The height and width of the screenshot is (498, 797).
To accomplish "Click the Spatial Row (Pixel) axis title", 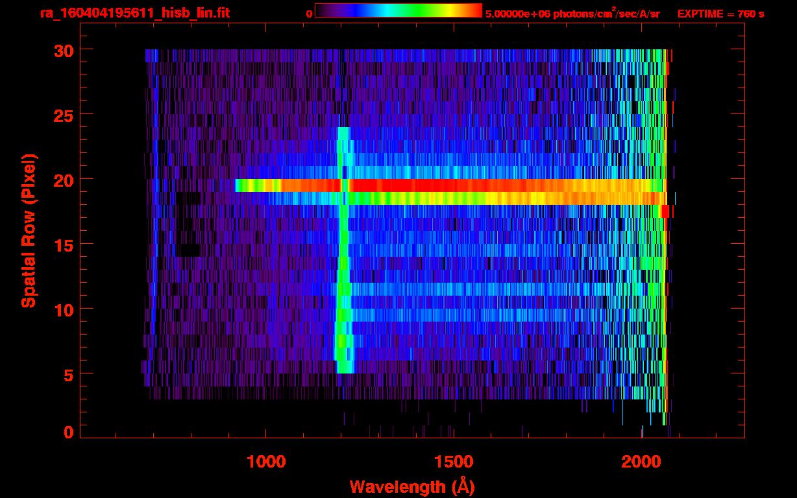I will 28,230.
